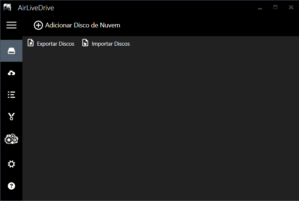Open the cloud upload section in sidebar
Viewport: 299px width, 201px height.
pyautogui.click(x=11, y=73)
